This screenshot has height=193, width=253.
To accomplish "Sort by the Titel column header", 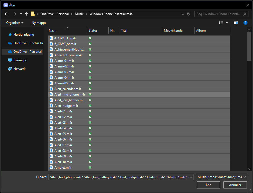I will [141, 31].
